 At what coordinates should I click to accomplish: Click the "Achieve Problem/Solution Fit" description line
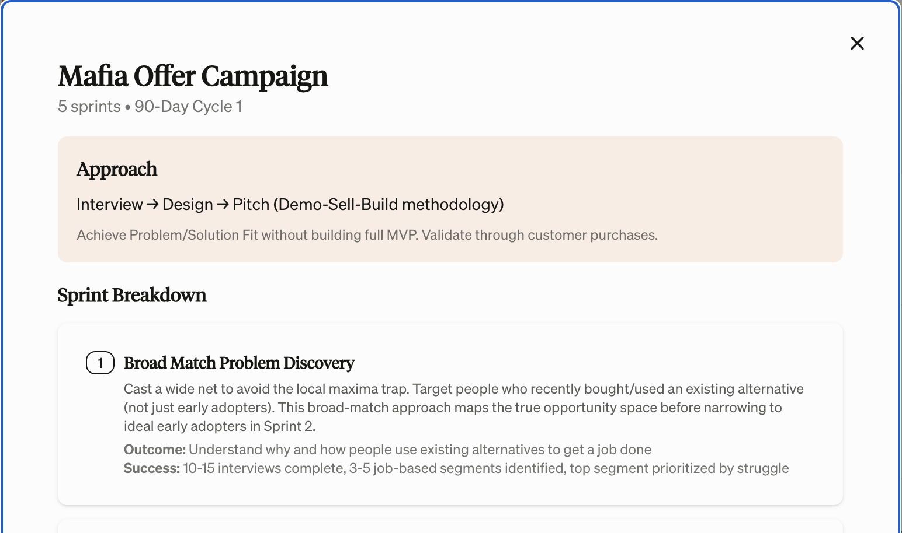point(367,235)
